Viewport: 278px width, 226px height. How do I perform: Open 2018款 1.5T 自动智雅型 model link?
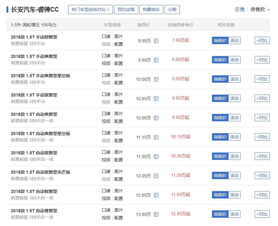pos(34,191)
